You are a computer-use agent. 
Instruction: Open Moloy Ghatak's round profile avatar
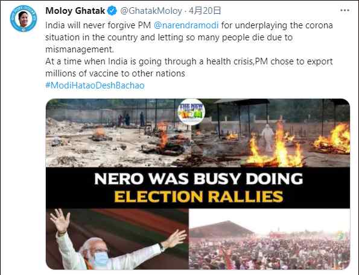tap(24, 19)
